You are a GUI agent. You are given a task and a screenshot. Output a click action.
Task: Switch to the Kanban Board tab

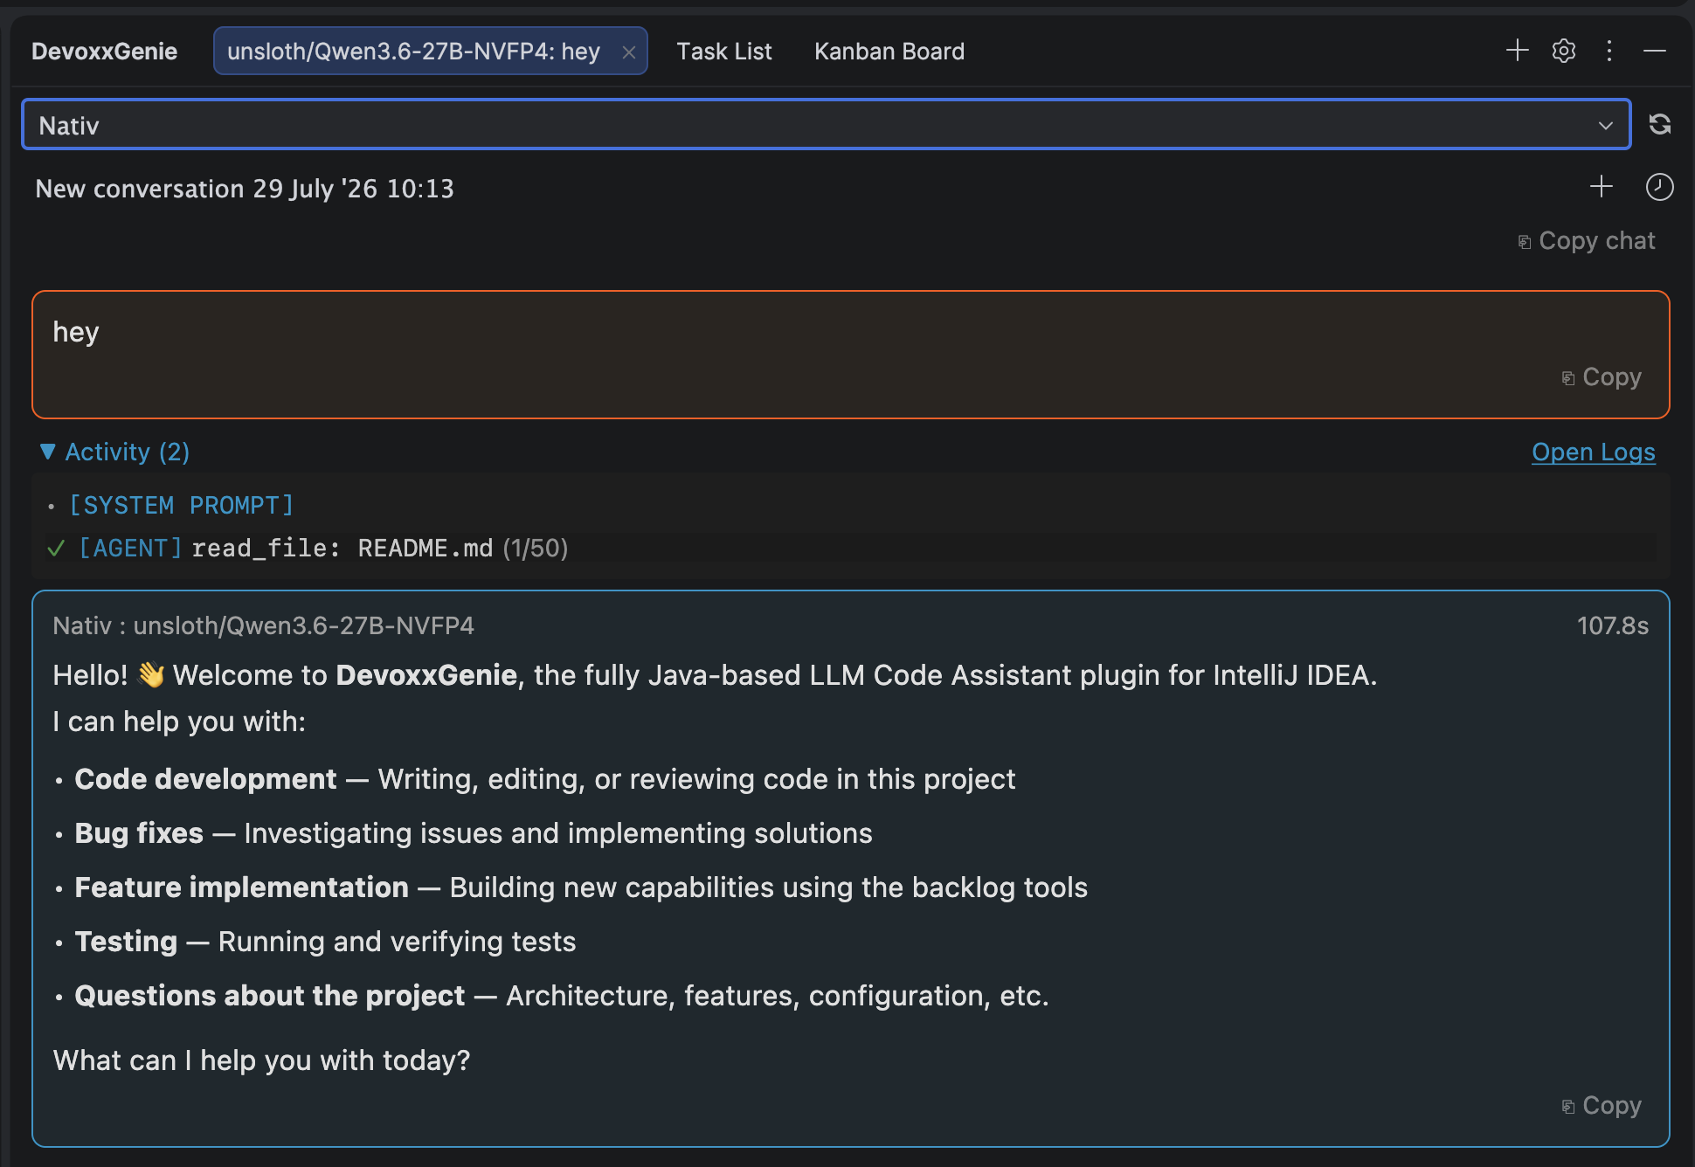click(x=889, y=52)
